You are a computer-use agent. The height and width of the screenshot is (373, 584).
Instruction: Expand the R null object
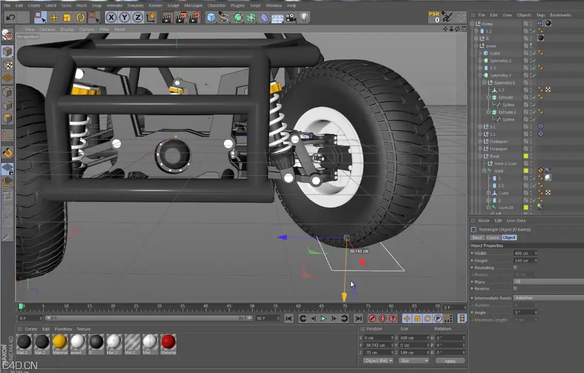click(x=476, y=39)
